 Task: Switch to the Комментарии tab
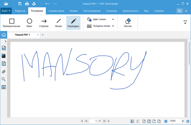click(x=56, y=11)
